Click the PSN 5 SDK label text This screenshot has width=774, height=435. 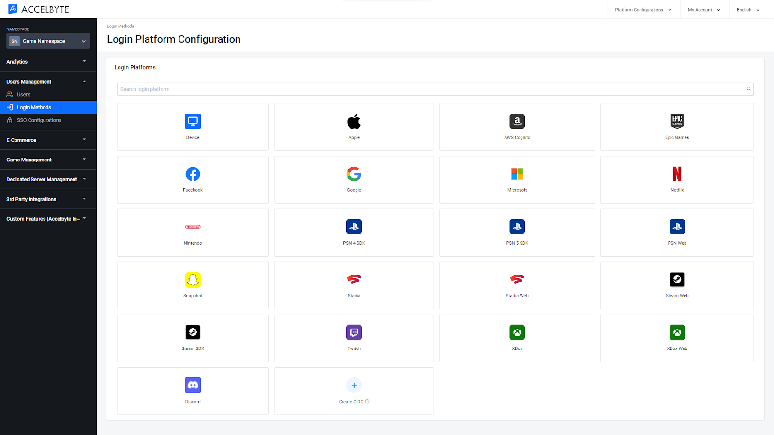(x=517, y=243)
